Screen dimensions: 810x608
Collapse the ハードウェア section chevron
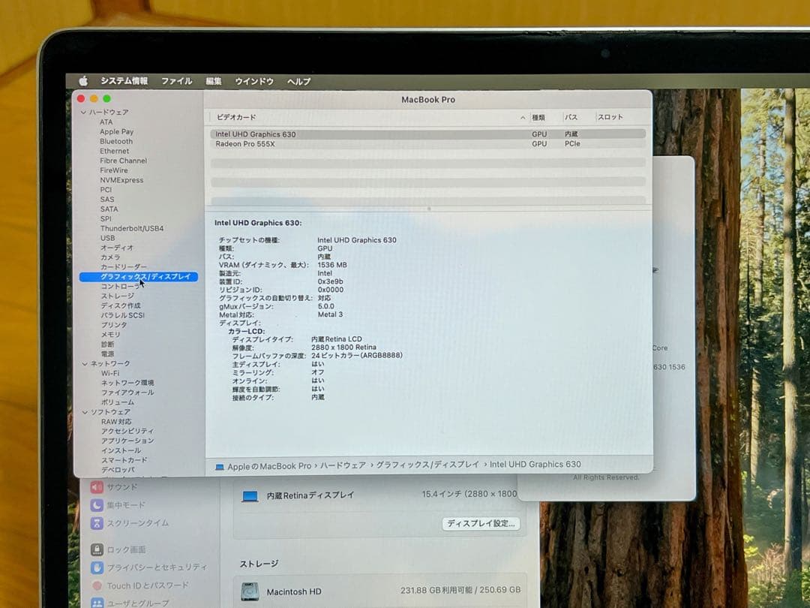pos(82,112)
